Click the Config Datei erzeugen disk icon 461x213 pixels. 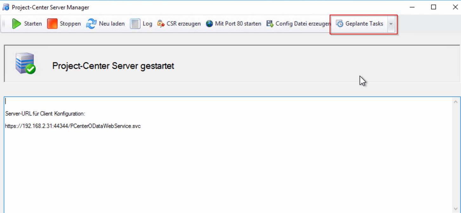(270, 24)
